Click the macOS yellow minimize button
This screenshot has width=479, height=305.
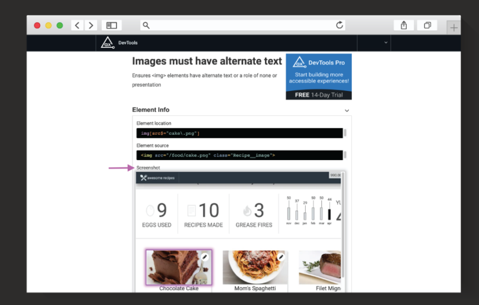[48, 25]
